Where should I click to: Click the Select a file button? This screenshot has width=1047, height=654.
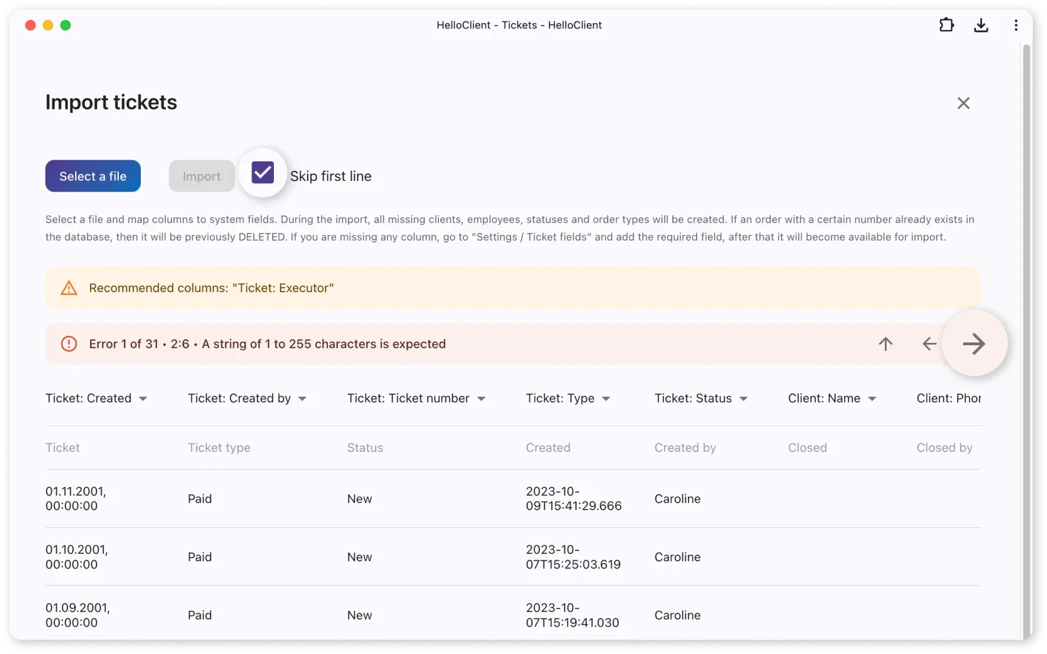tap(92, 176)
